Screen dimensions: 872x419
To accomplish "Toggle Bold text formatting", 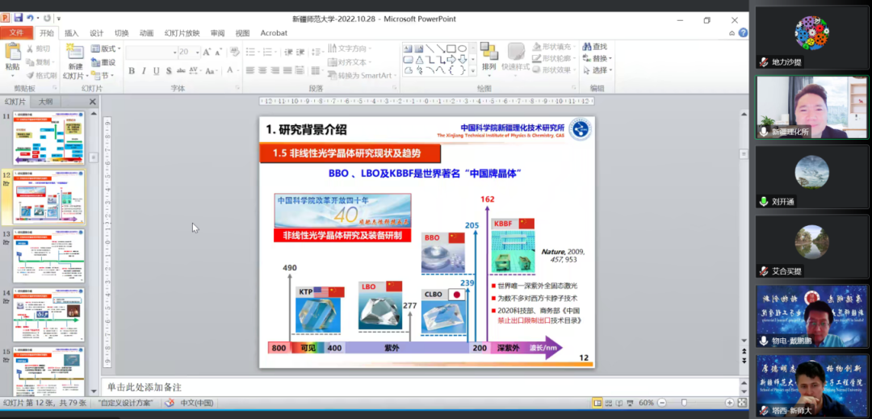I will pos(131,71).
